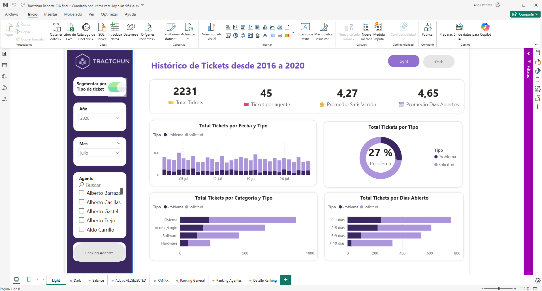Insert a Cuadro de texto
This screenshot has height=291, width=542.
(305, 32)
